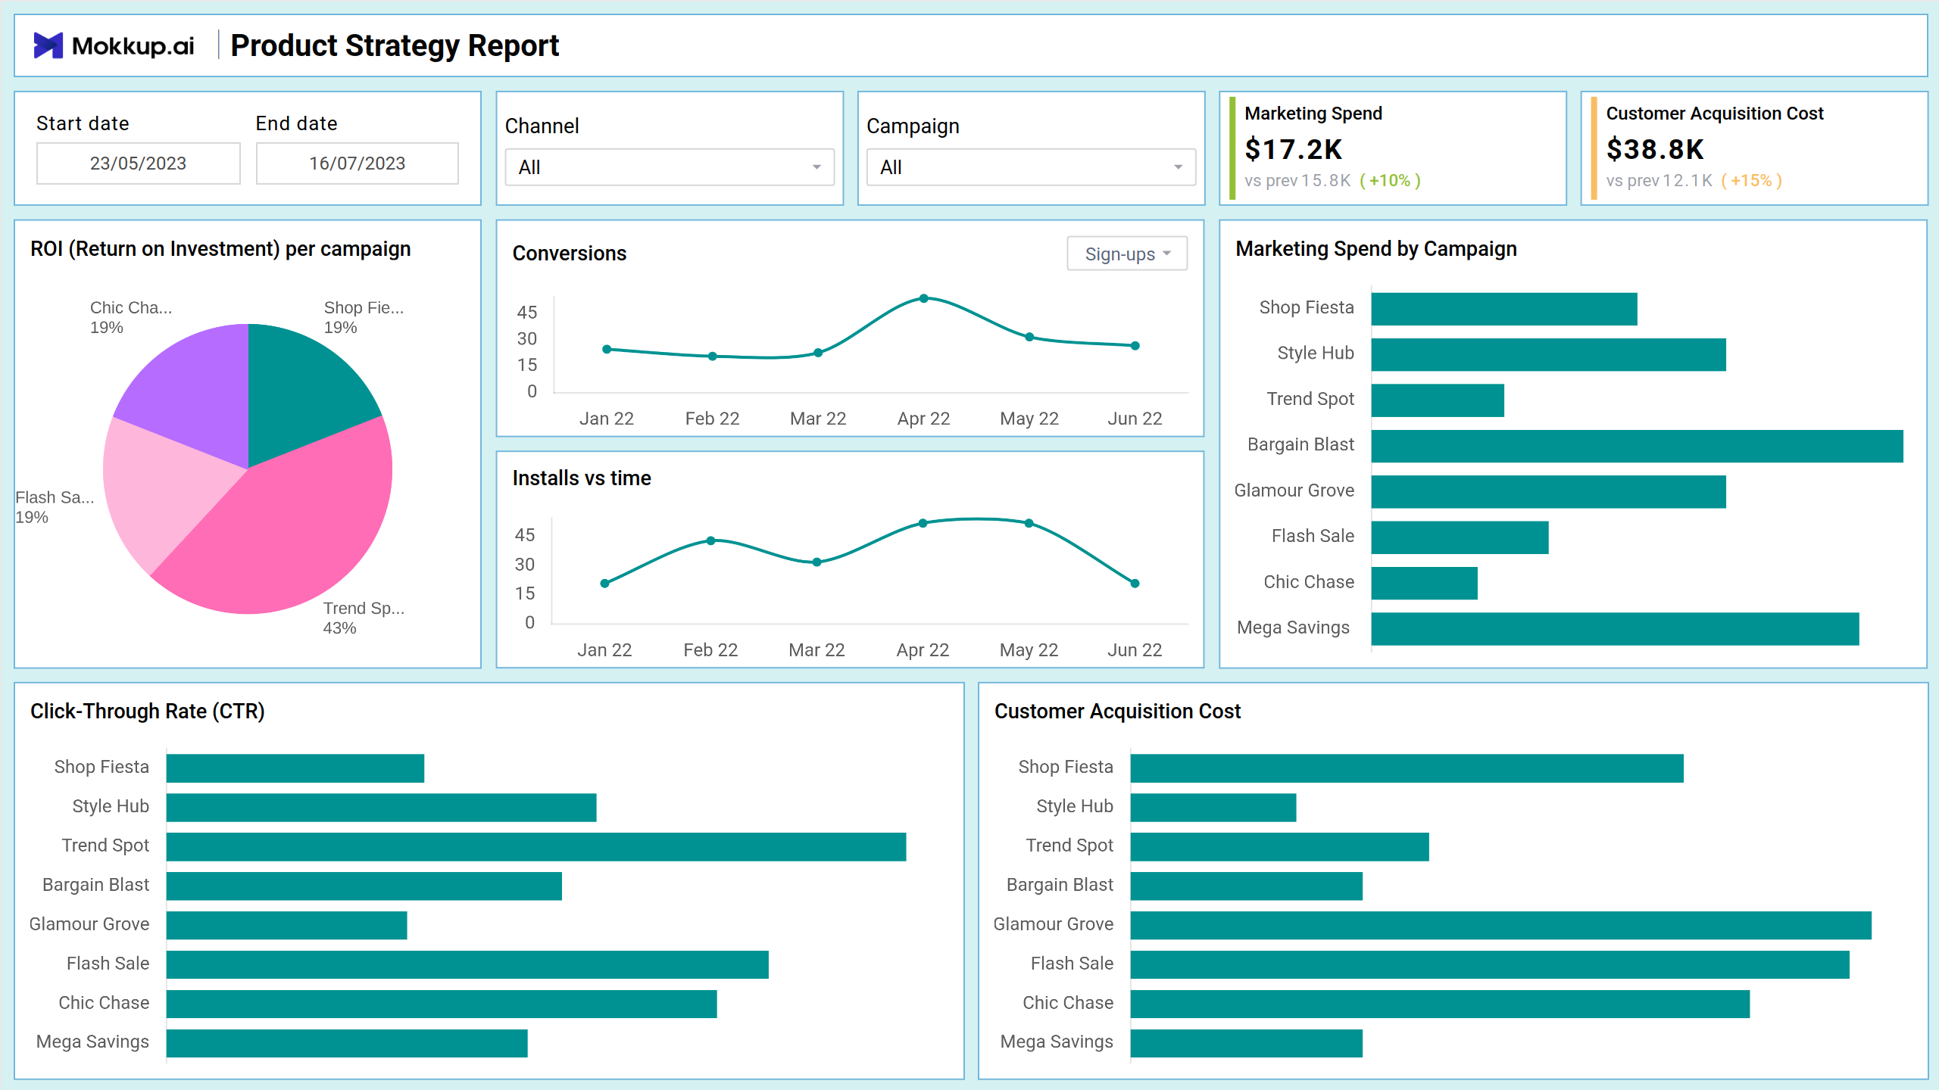The width and height of the screenshot is (1939, 1090).
Task: Click the Mar 22 point in Installs vs time
Action: pyautogui.click(x=817, y=562)
